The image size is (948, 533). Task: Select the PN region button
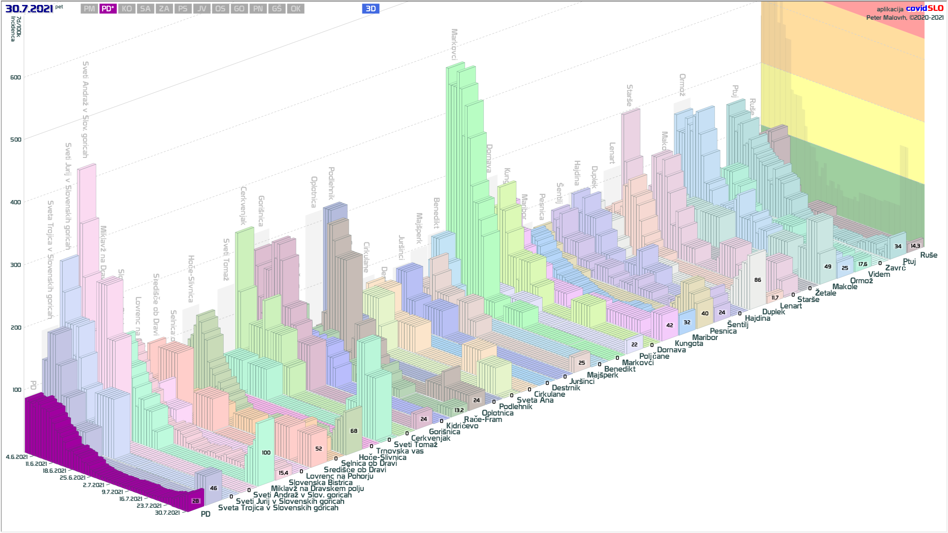tap(258, 9)
